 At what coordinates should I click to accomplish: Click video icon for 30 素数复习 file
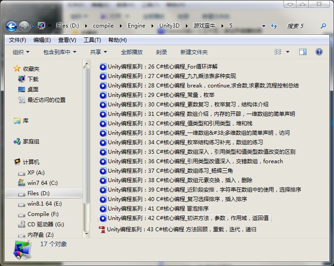(x=103, y=105)
